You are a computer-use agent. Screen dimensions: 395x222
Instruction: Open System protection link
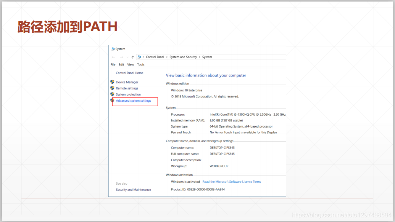128,94
